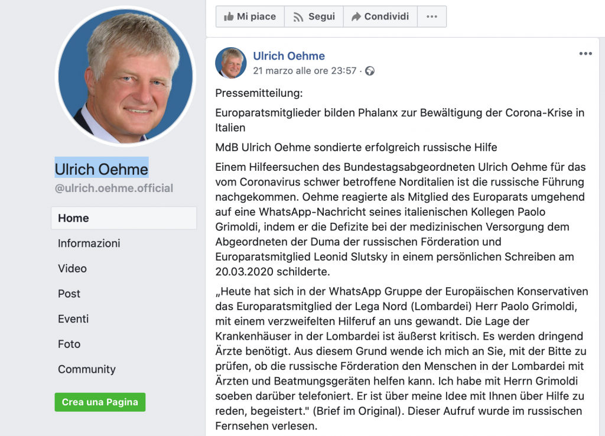
Task: Open the Informazioni section
Action: (x=89, y=243)
